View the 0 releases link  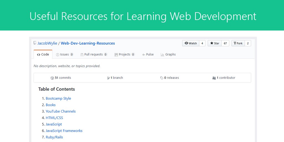[169, 78]
